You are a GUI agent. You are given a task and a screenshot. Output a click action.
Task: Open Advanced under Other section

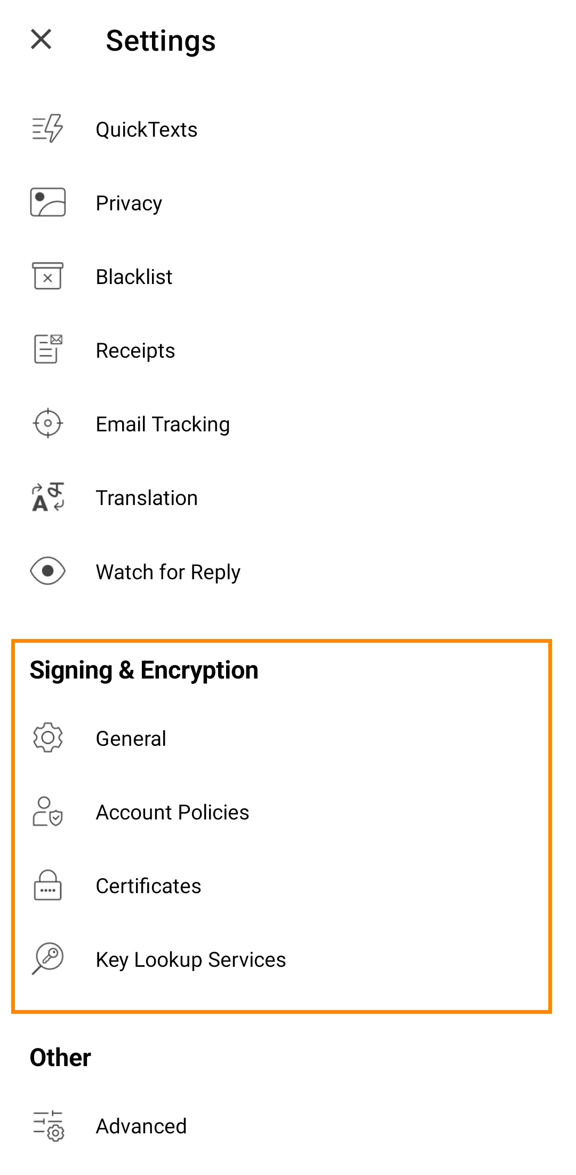(x=288, y=1126)
